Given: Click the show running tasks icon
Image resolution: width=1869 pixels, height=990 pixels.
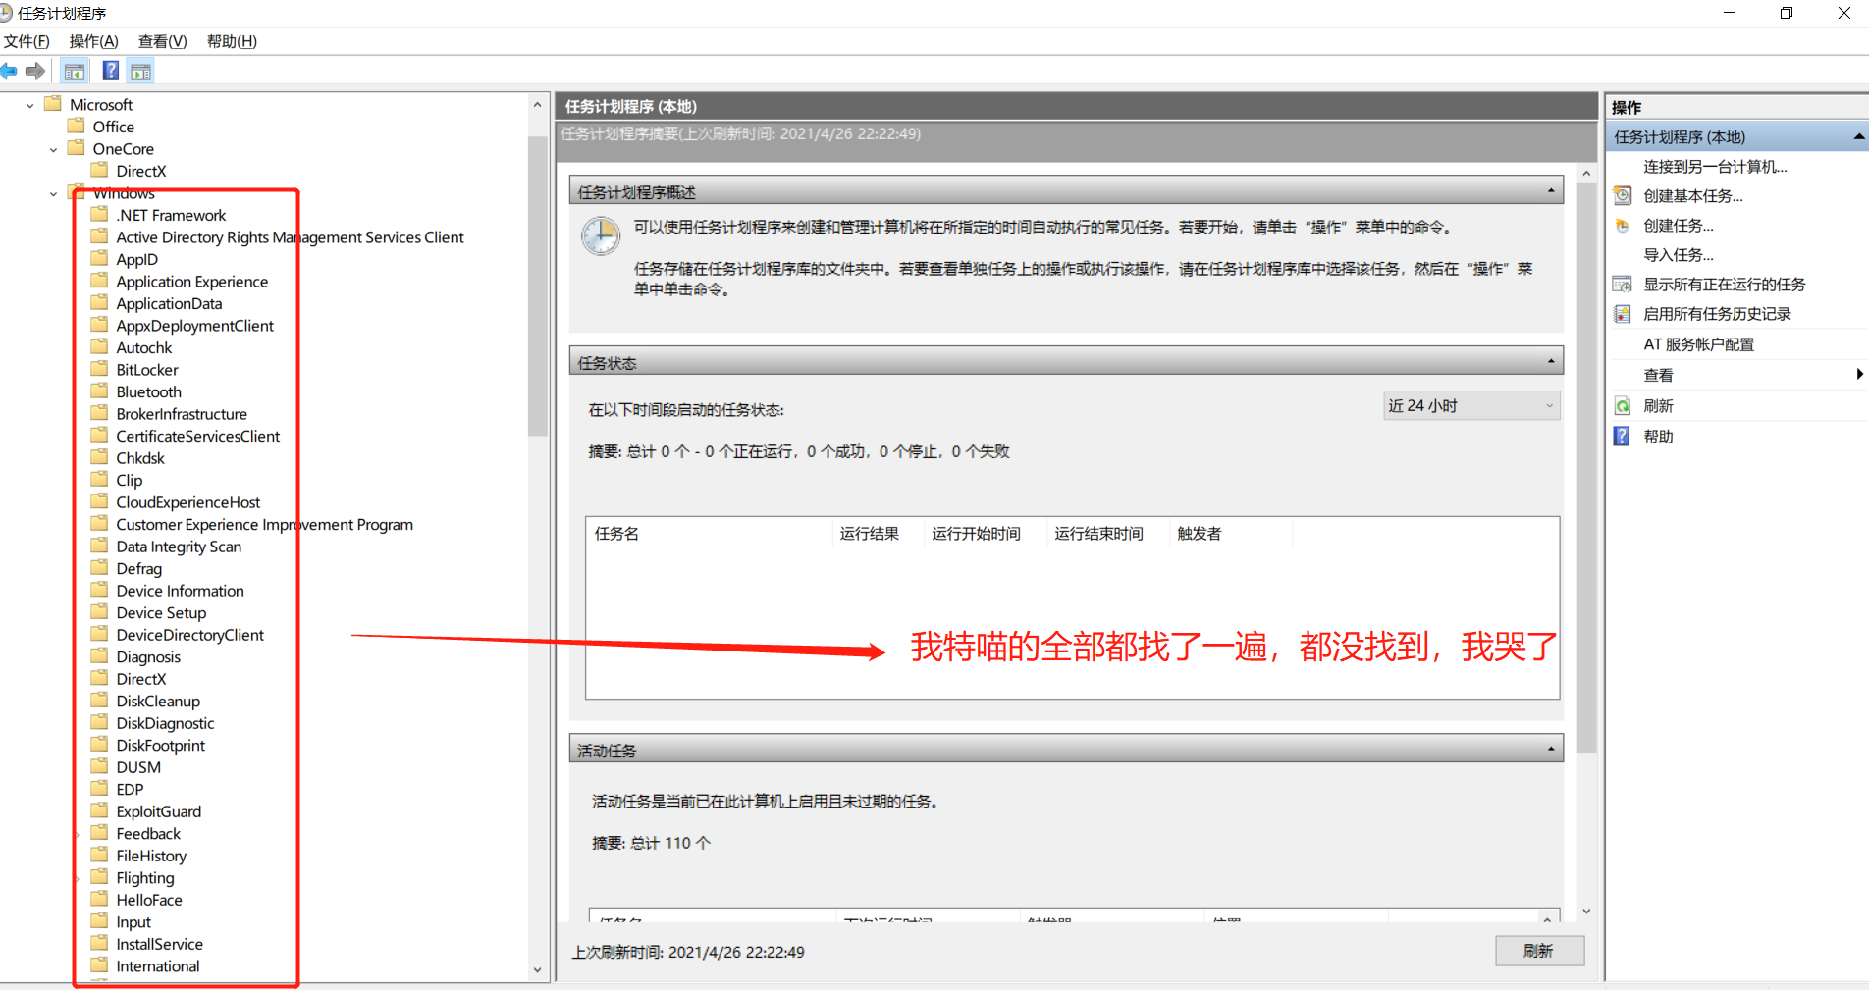Looking at the screenshot, I should pos(1623,285).
